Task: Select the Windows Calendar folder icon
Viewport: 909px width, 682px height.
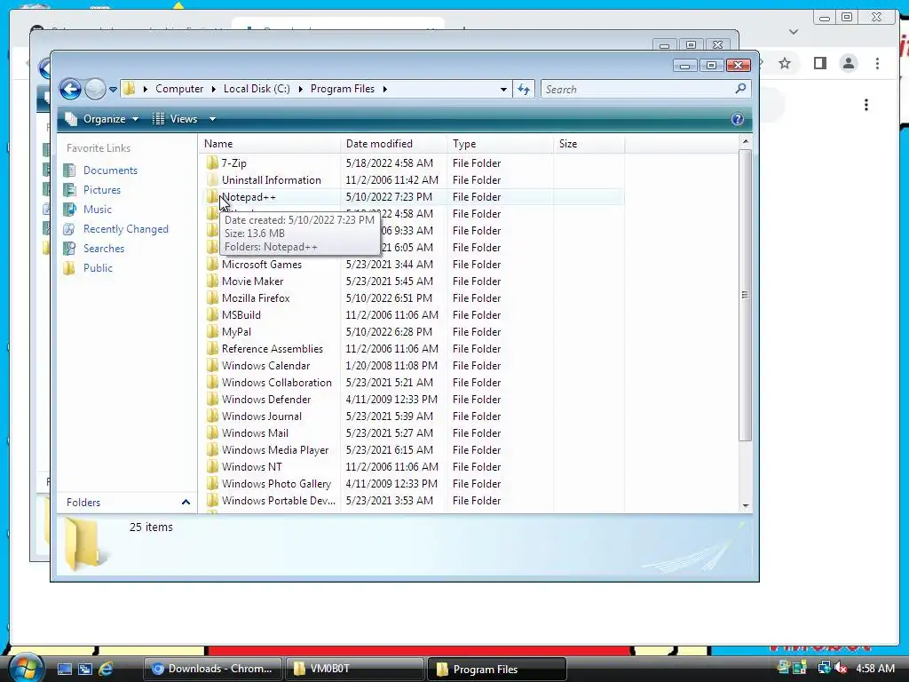Action: pyautogui.click(x=212, y=365)
